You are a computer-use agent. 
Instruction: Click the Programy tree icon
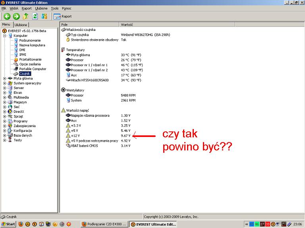pyautogui.click(x=10, y=121)
